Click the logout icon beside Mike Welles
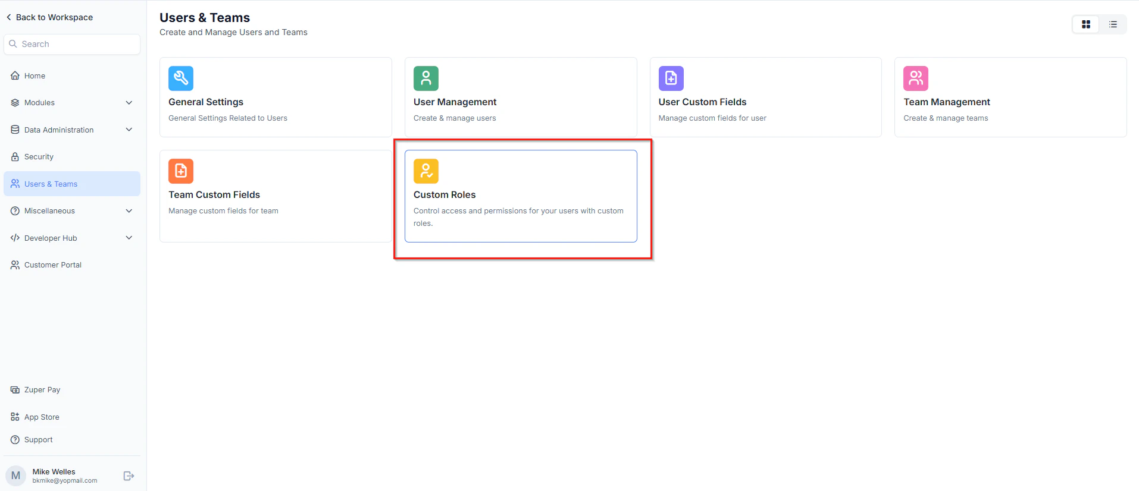1139x491 pixels. (129, 476)
